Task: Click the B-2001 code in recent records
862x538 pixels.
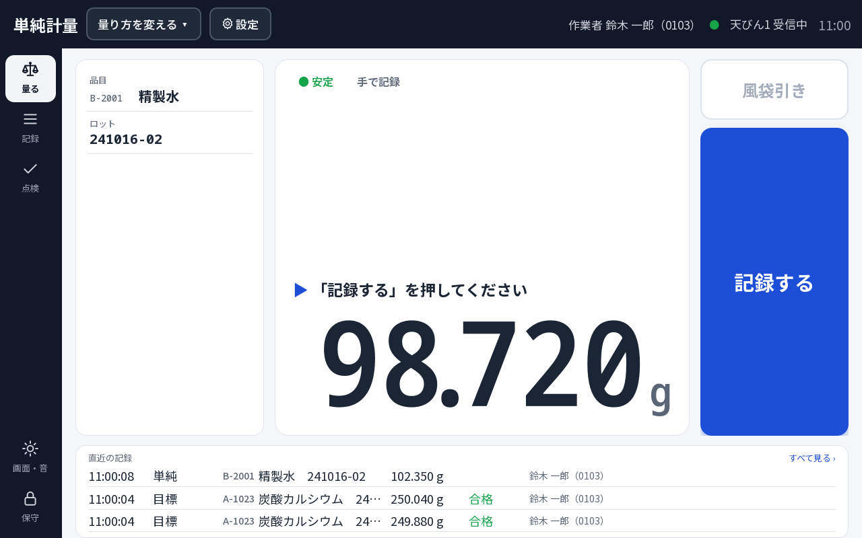Action: (238, 476)
